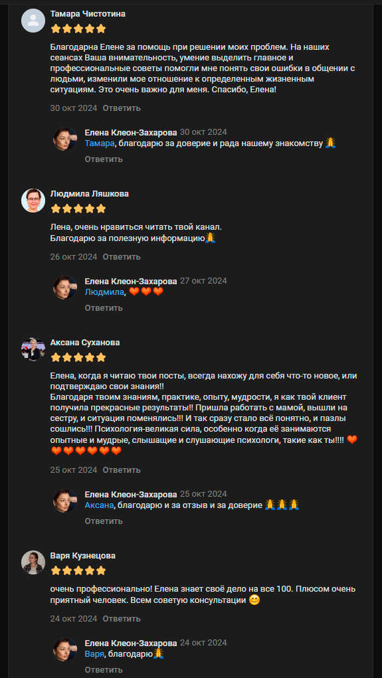Viewport: 382px width, 678px height.
Task: Click Ответить under Тамара Чистотина's review
Action: 122,108
